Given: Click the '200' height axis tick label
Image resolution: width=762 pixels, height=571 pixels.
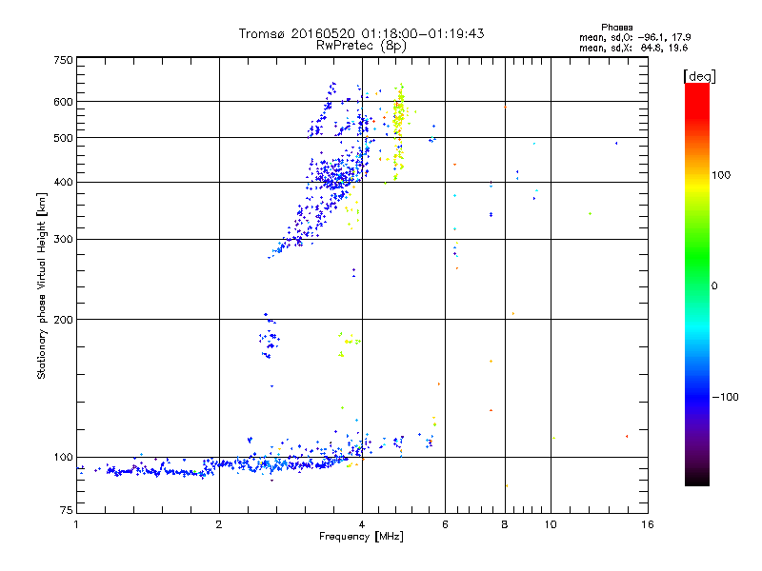Looking at the screenshot, I should click(x=63, y=320).
